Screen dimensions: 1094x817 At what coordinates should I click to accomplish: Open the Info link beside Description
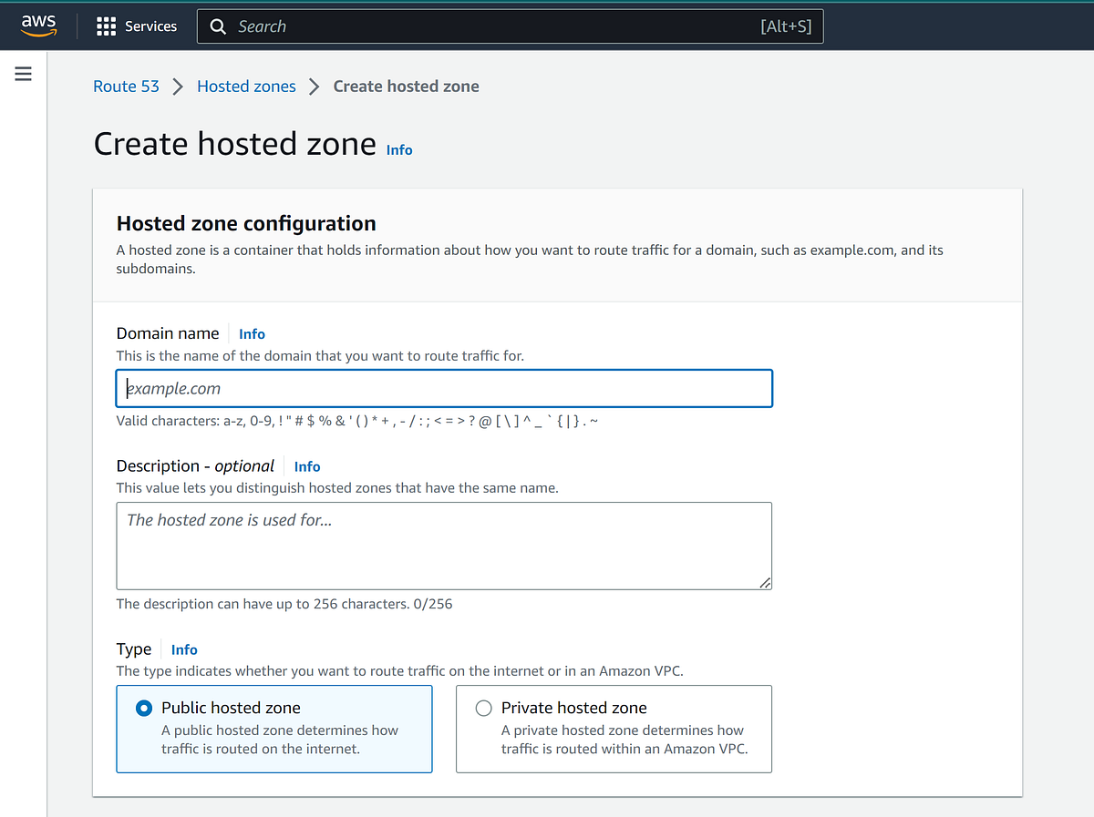tap(307, 466)
